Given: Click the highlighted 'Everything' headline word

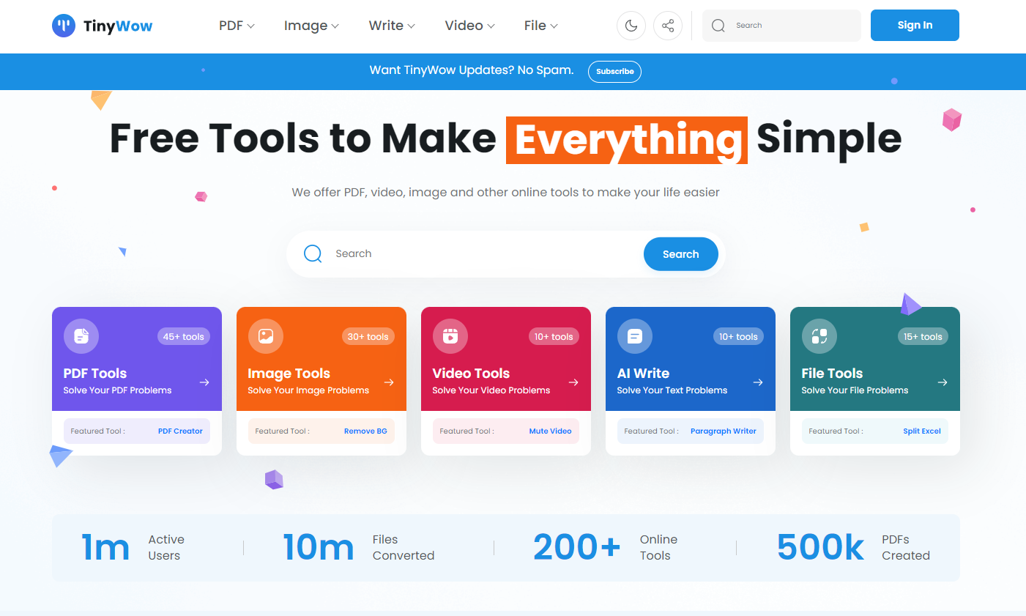Looking at the screenshot, I should point(627,140).
